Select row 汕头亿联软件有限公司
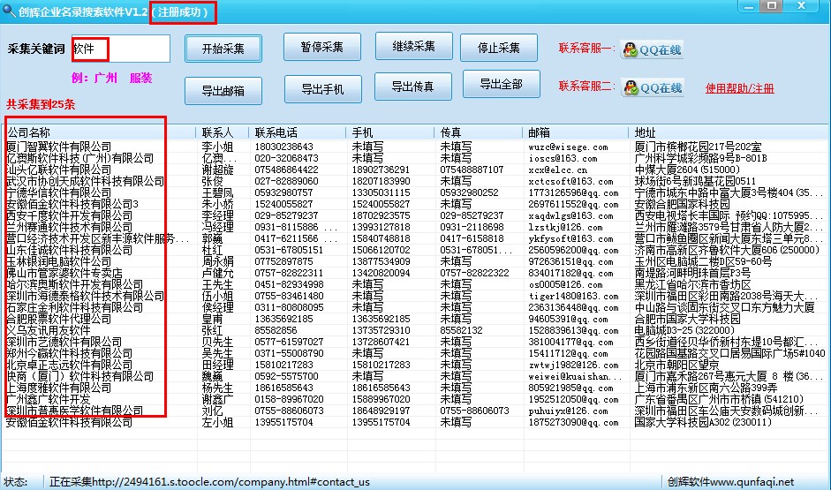This screenshot has width=831, height=490. (416, 170)
